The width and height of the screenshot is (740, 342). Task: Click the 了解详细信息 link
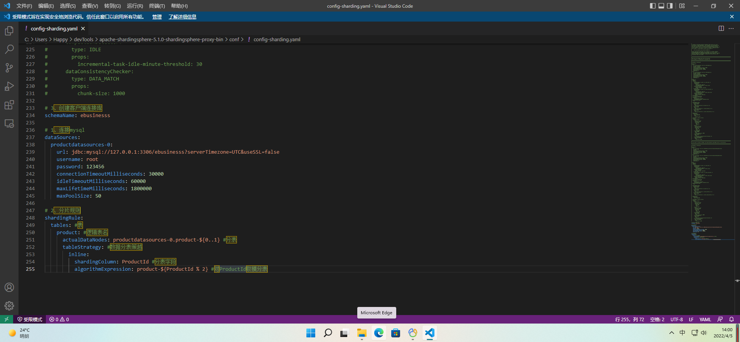tap(182, 17)
